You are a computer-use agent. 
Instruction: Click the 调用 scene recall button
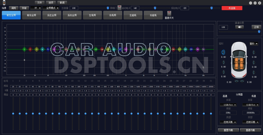13,8
